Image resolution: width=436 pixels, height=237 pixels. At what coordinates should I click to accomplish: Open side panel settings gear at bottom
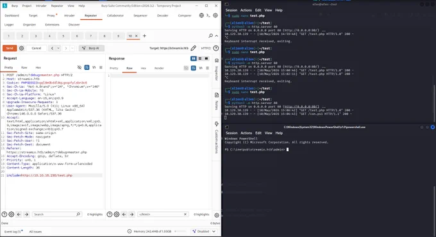(x=217, y=215)
